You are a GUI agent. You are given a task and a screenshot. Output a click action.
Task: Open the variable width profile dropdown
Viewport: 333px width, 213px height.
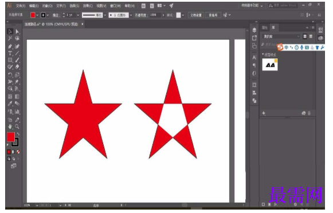coord(105,15)
